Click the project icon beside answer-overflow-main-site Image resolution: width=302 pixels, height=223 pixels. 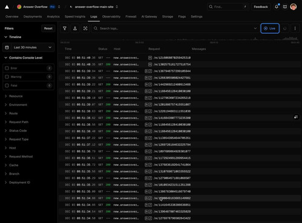[x=71, y=7]
